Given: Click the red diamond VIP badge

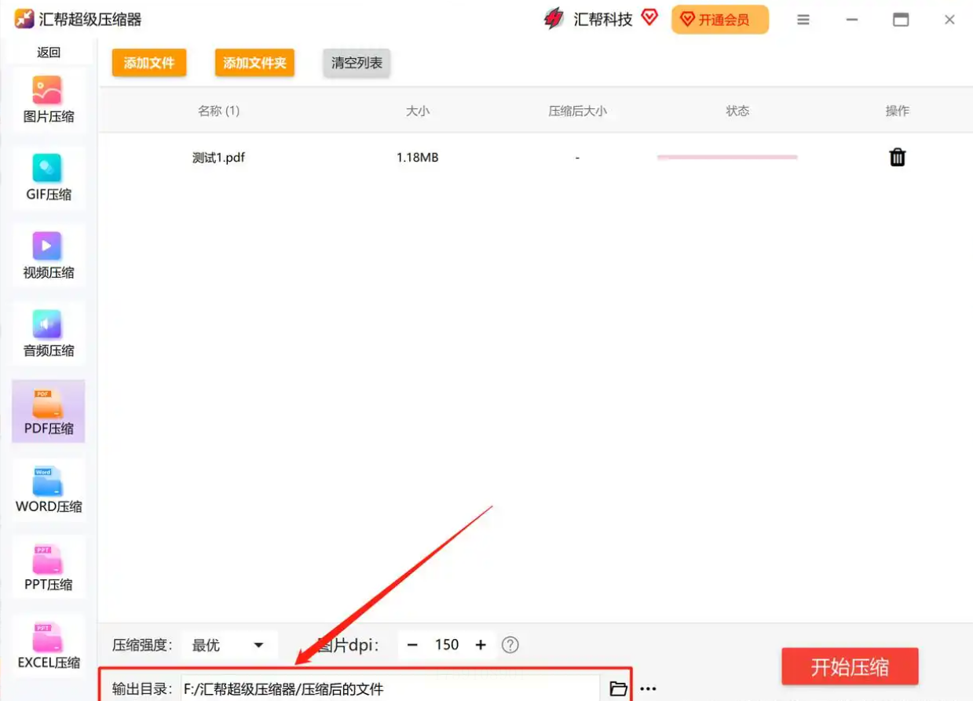Looking at the screenshot, I should coord(649,16).
